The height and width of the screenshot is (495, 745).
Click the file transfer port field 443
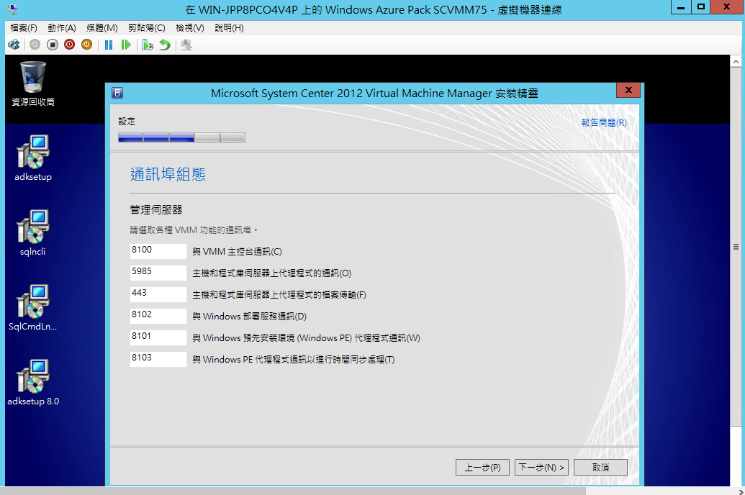(158, 294)
